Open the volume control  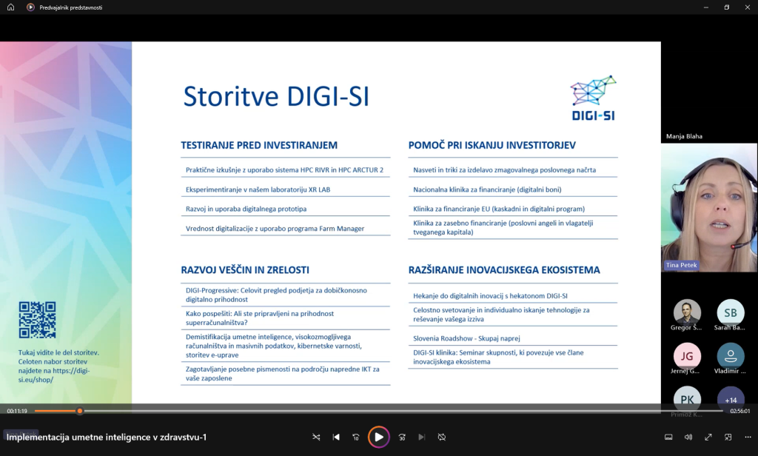[688, 437]
